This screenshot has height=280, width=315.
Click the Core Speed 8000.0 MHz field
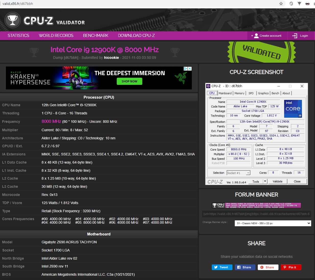[x=239, y=150]
